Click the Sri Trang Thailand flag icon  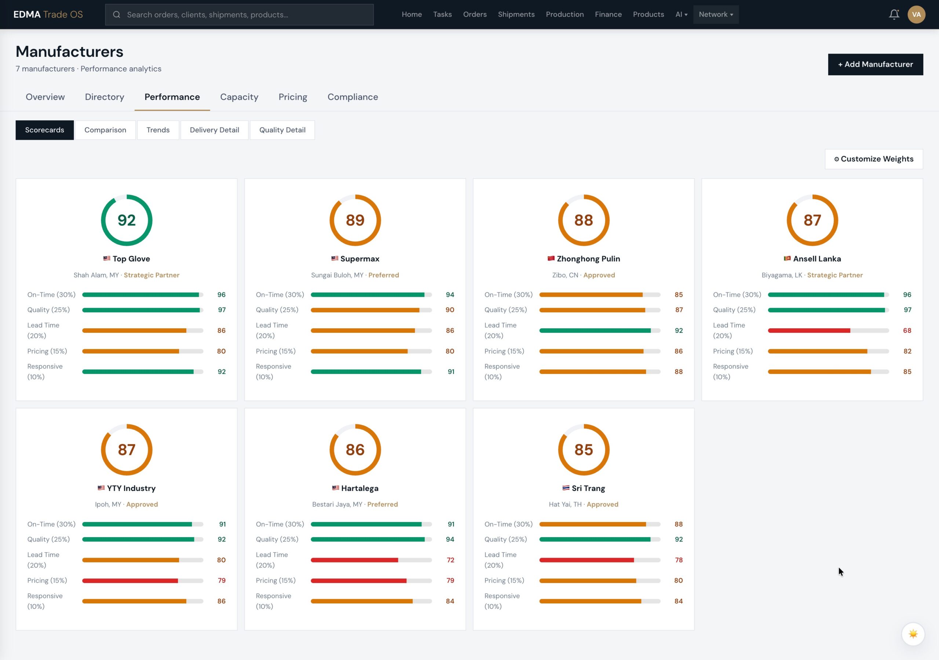[x=566, y=488]
